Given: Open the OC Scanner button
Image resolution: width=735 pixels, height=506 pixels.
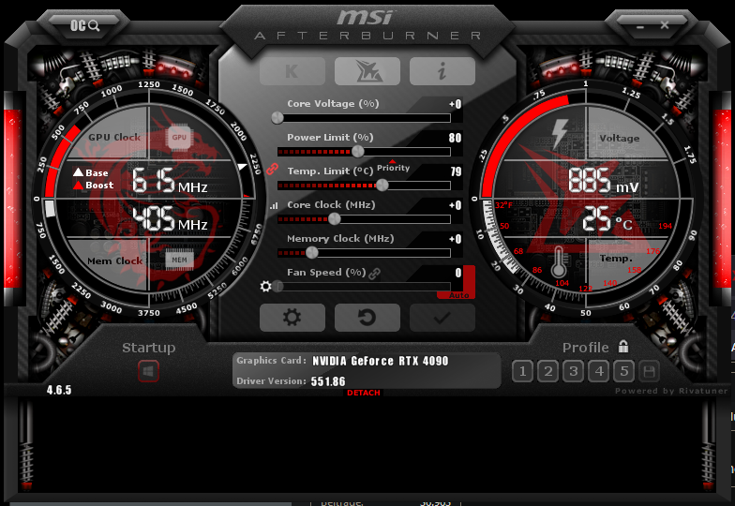Looking at the screenshot, I should point(84,24).
